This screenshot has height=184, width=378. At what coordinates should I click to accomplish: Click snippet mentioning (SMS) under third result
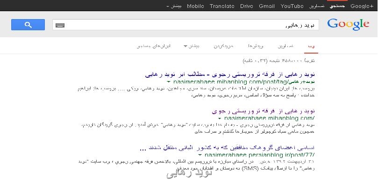[x=197, y=165]
